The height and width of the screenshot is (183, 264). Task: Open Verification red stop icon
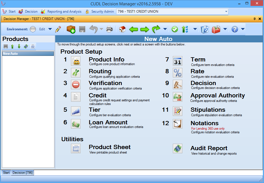pos(76,84)
